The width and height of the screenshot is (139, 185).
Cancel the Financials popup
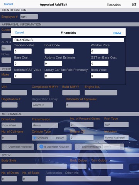[19, 32]
